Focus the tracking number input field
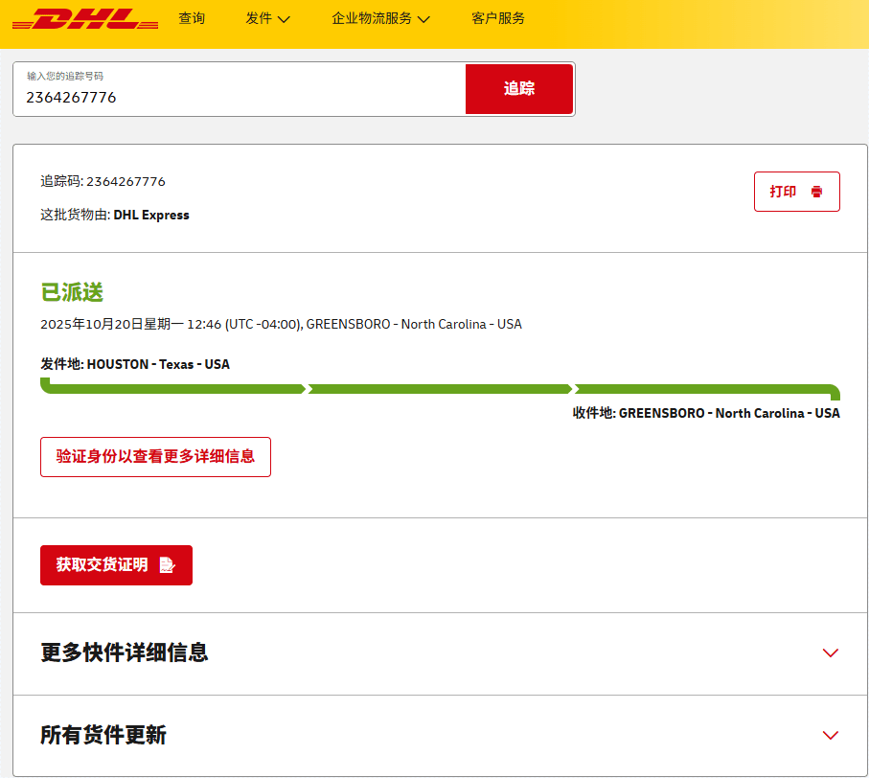The width and height of the screenshot is (869, 778). 240,97
